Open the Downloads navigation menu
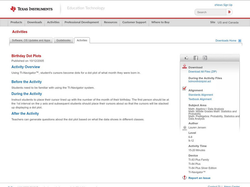Image resolution: width=250 pixels, height=187 pixels. pos(34,22)
